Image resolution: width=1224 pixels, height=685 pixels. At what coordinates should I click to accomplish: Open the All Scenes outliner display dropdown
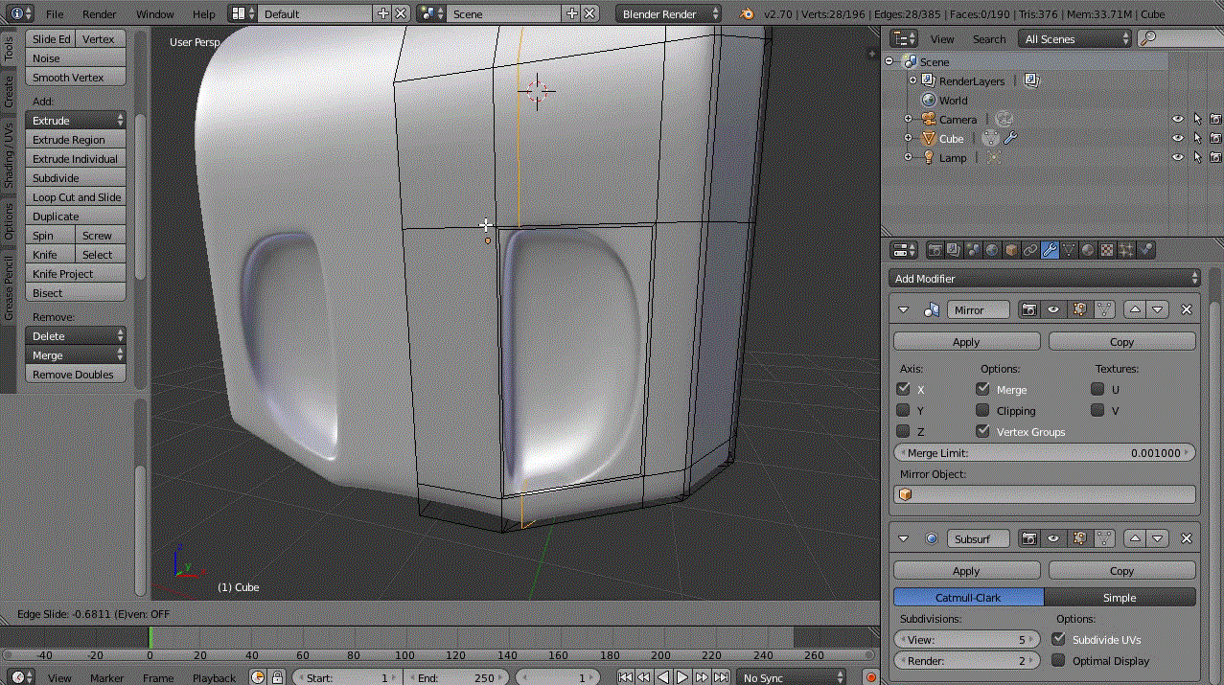coord(1075,38)
